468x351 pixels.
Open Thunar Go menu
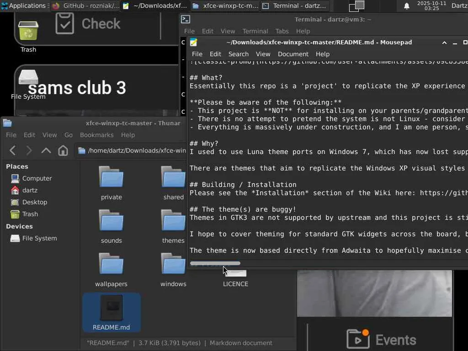pos(69,135)
